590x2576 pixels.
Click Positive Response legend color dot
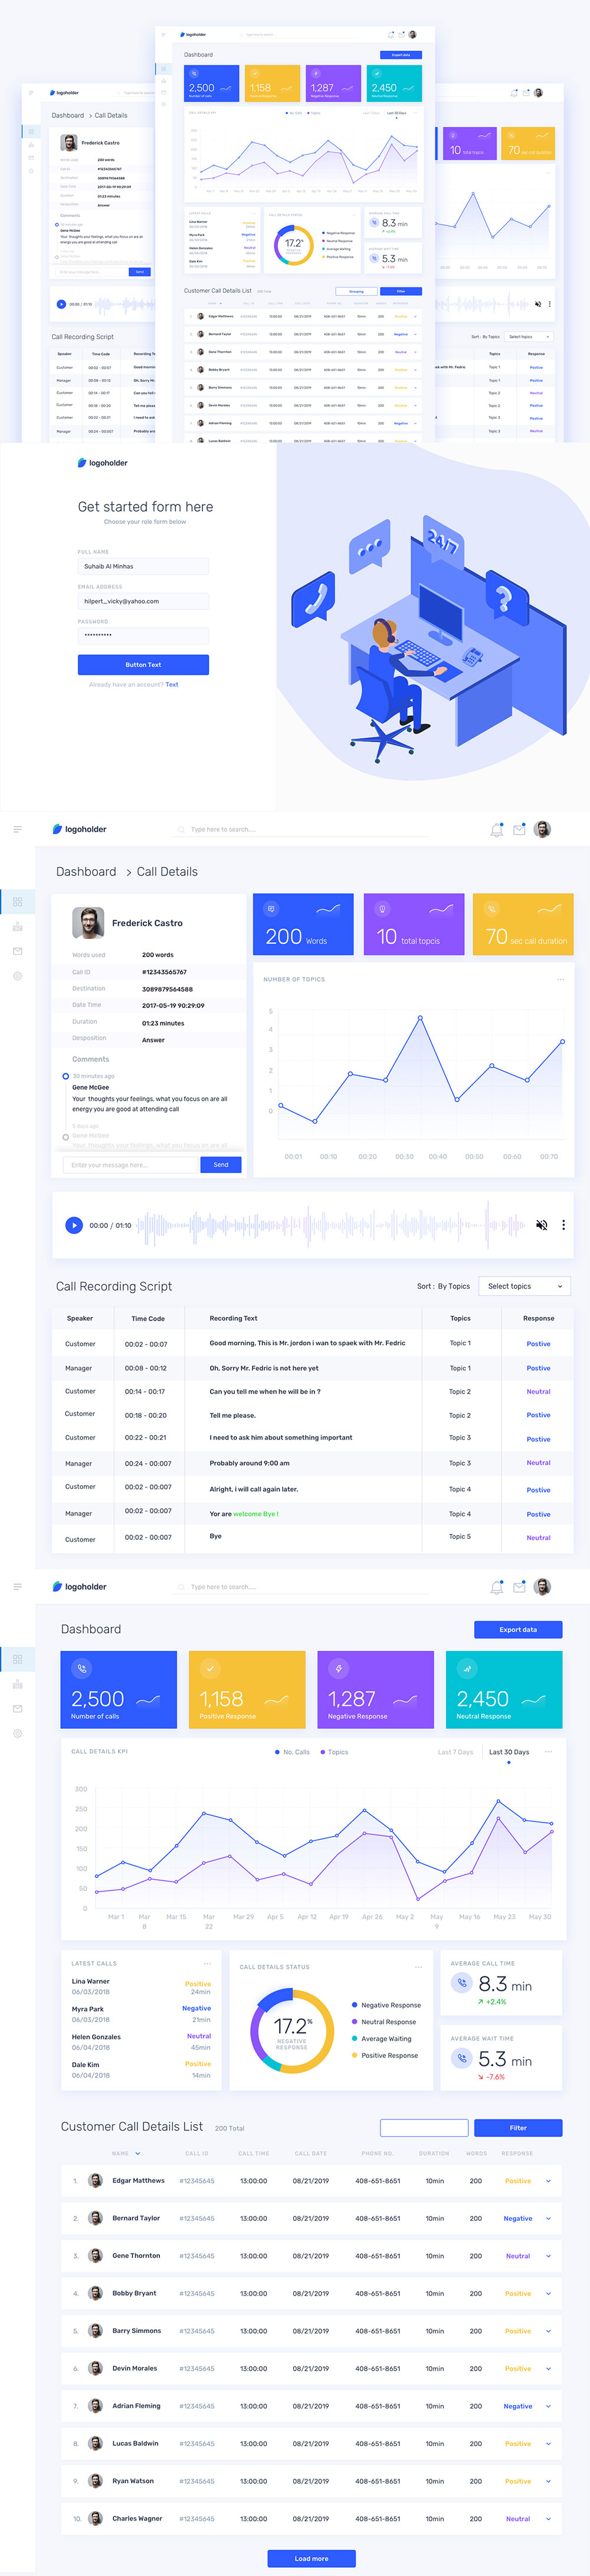(354, 2055)
